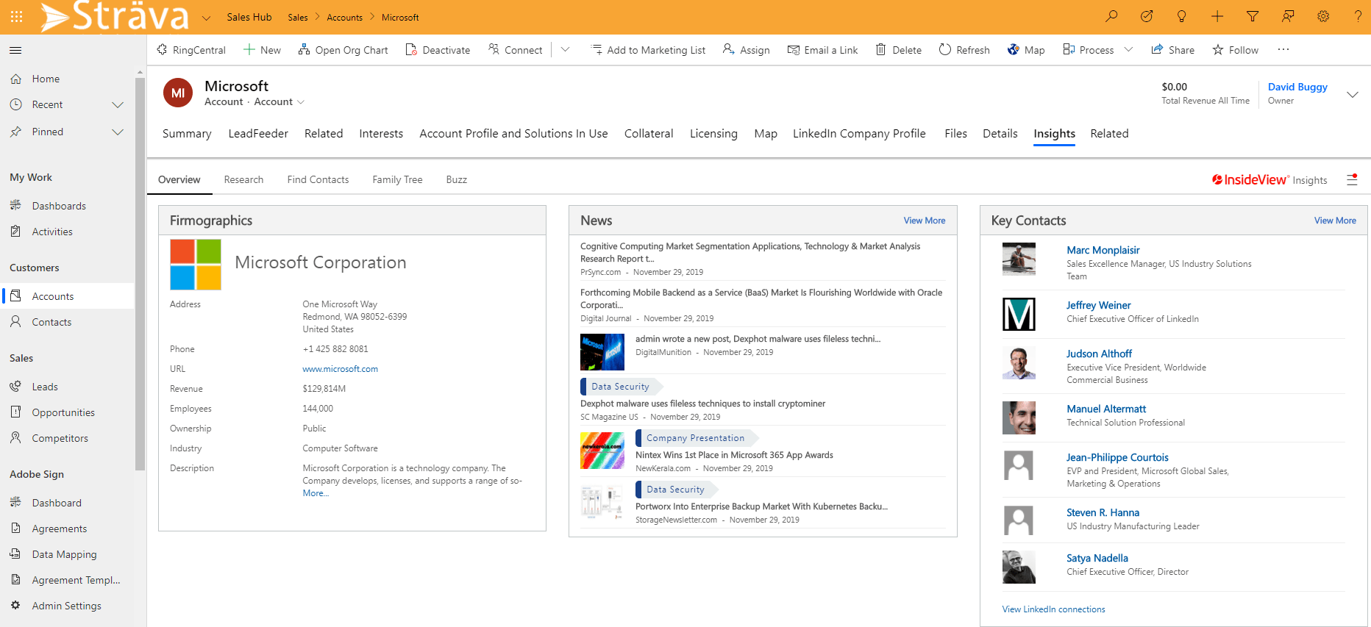This screenshot has width=1371, height=627.
Task: Expand the Recent navigation section
Action: (117, 105)
